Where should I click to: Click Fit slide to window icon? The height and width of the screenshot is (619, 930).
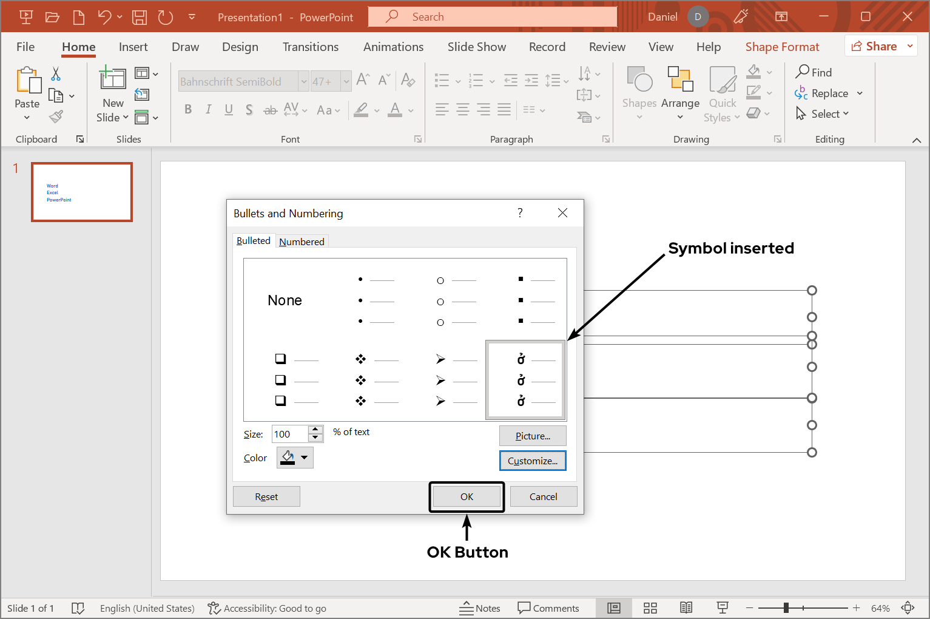908,608
